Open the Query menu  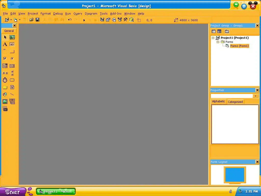(x=78, y=14)
